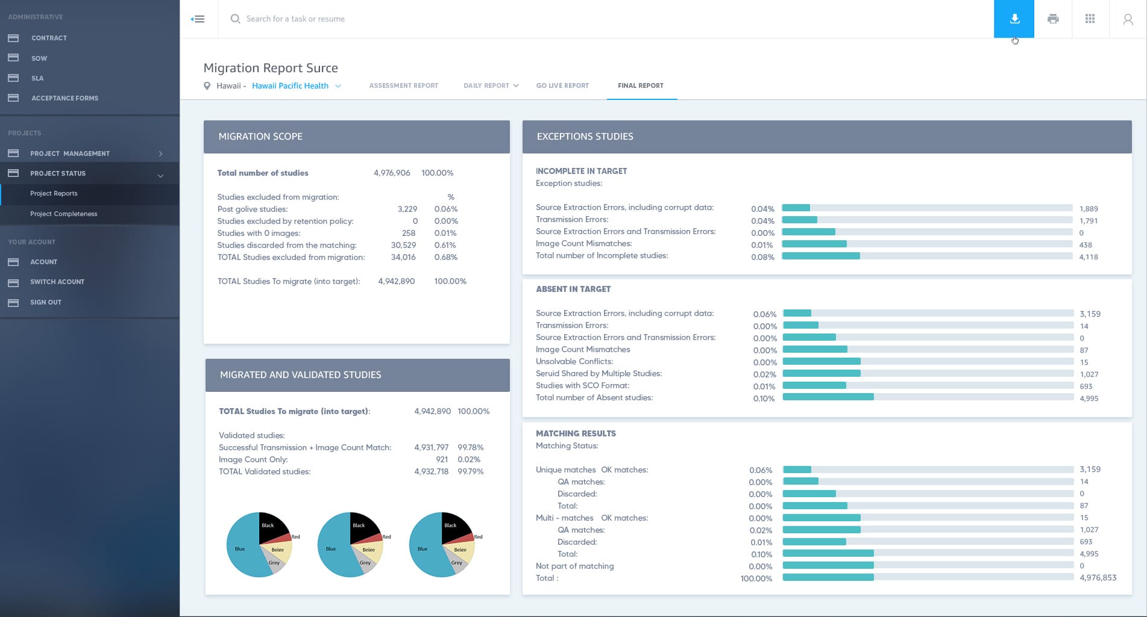Click the printer icon in the header

click(1053, 19)
